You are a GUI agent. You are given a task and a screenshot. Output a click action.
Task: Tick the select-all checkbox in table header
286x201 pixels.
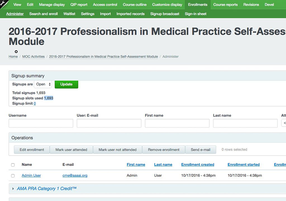tap(13, 165)
